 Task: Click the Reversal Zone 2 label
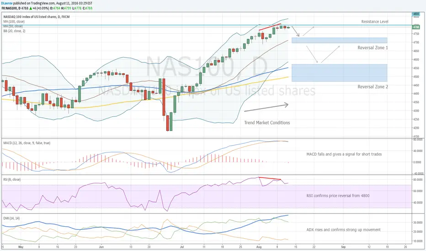point(373,87)
